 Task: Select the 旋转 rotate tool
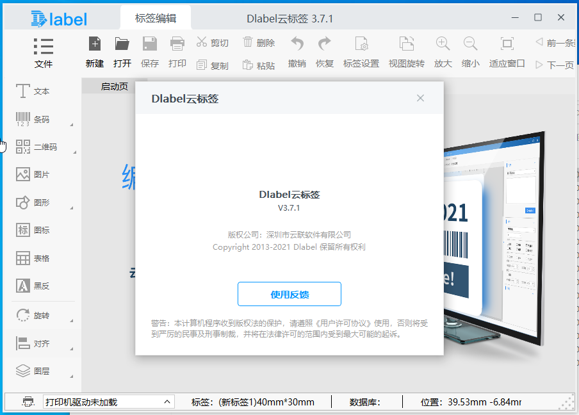coord(33,315)
